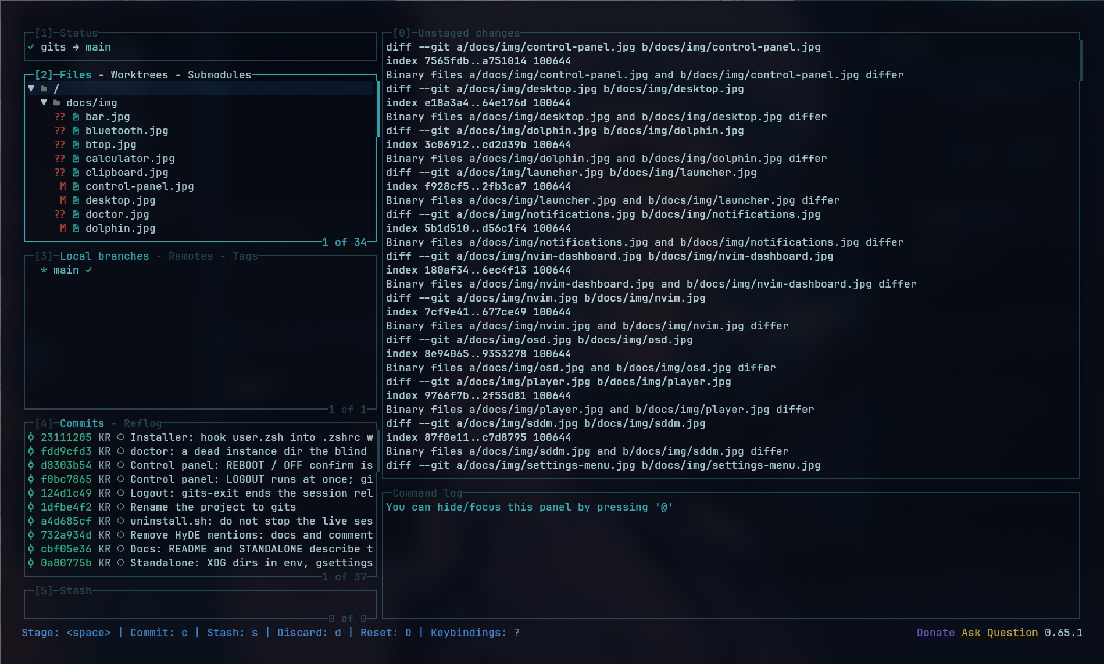Click the root folder icon
Screen dimensions: 1104x664
point(44,89)
